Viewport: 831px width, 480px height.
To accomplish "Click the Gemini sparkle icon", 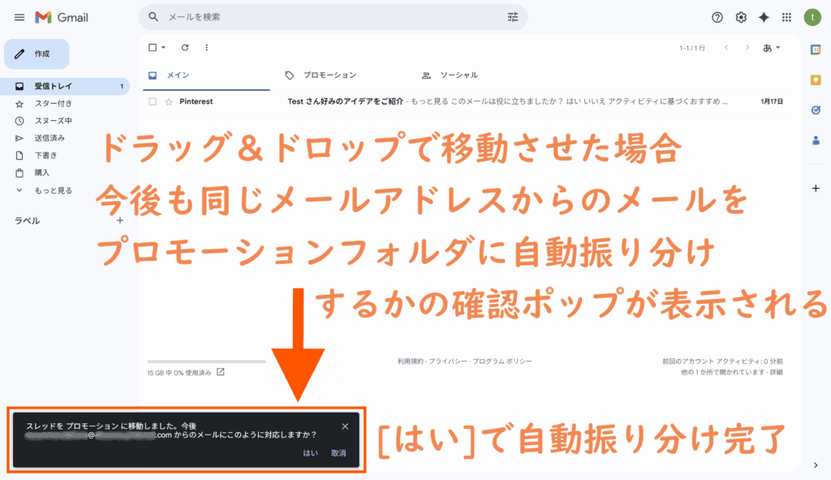I will (x=764, y=17).
